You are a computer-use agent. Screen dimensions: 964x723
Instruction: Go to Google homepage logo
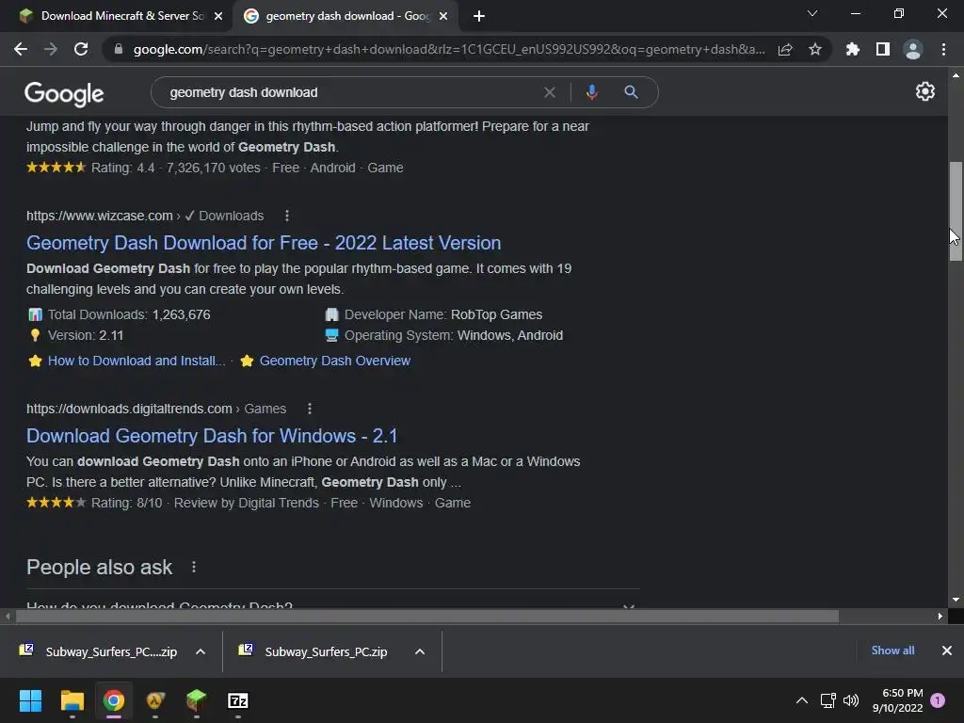pos(64,94)
